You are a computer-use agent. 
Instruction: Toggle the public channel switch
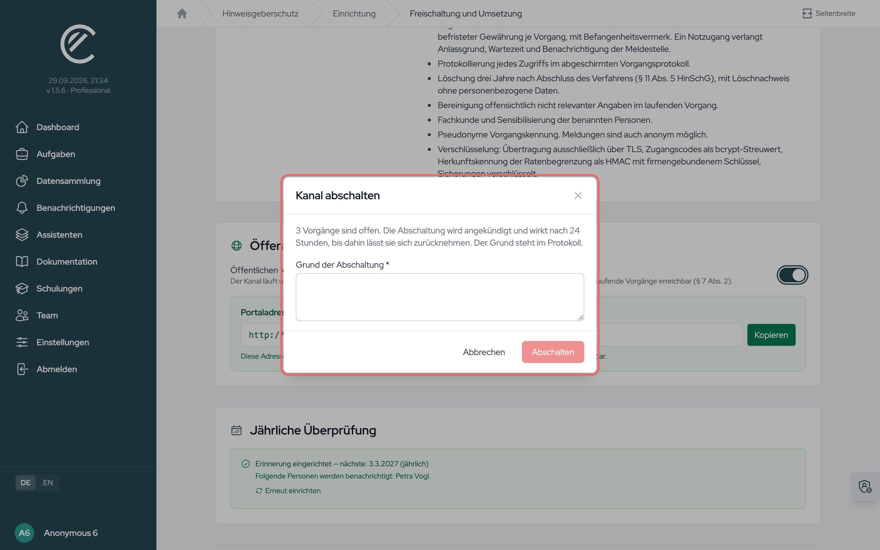coord(792,275)
